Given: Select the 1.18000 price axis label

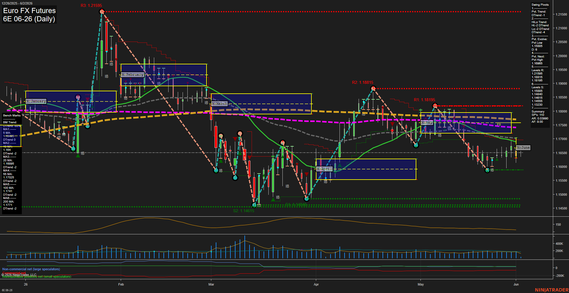Looking at the screenshot, I should pos(561,111).
